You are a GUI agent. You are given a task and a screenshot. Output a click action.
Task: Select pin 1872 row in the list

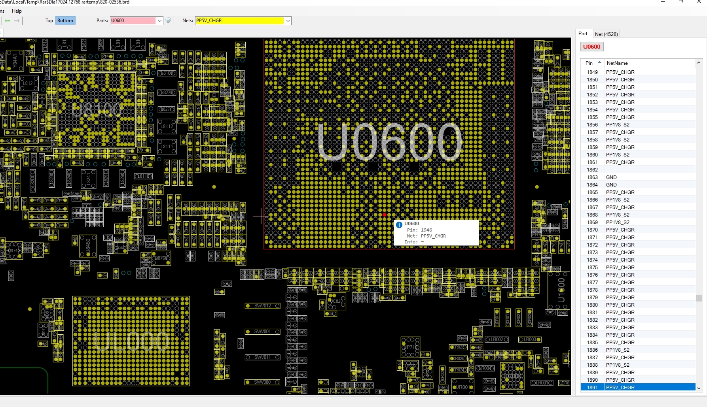pyautogui.click(x=638, y=245)
